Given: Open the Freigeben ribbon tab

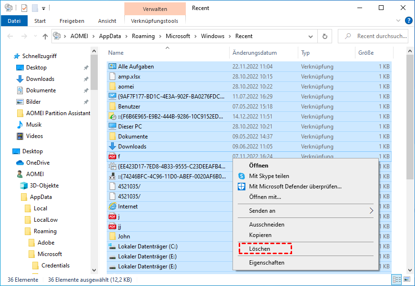Looking at the screenshot, I should [x=72, y=21].
